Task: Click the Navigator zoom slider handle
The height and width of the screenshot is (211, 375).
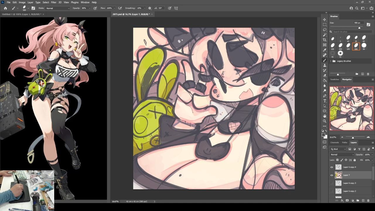Action: tap(353, 137)
